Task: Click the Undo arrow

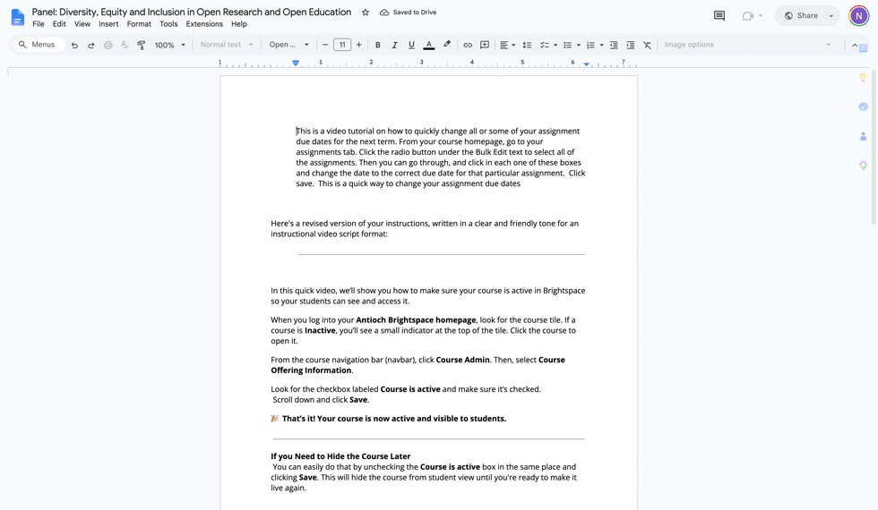Action: (74, 45)
